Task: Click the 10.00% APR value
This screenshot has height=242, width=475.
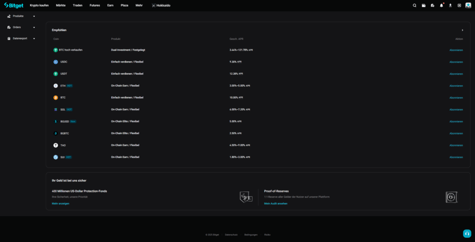Action: 236,97
